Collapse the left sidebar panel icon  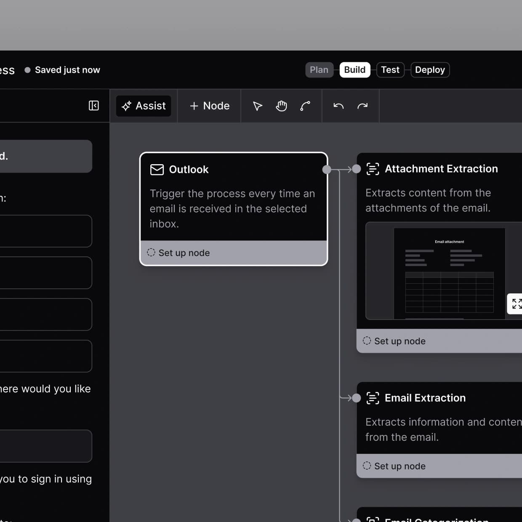pos(94,106)
